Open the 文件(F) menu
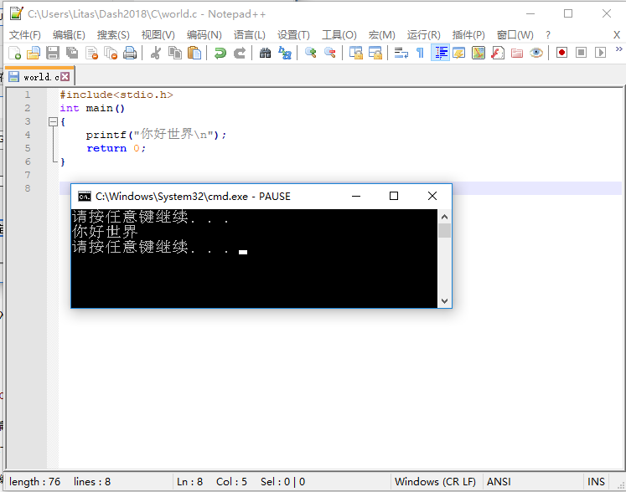This screenshot has height=492, width=626. tap(25, 35)
